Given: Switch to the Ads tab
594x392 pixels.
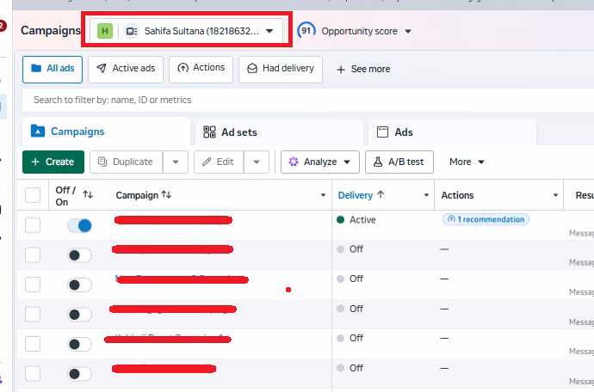Looking at the screenshot, I should [452, 132].
